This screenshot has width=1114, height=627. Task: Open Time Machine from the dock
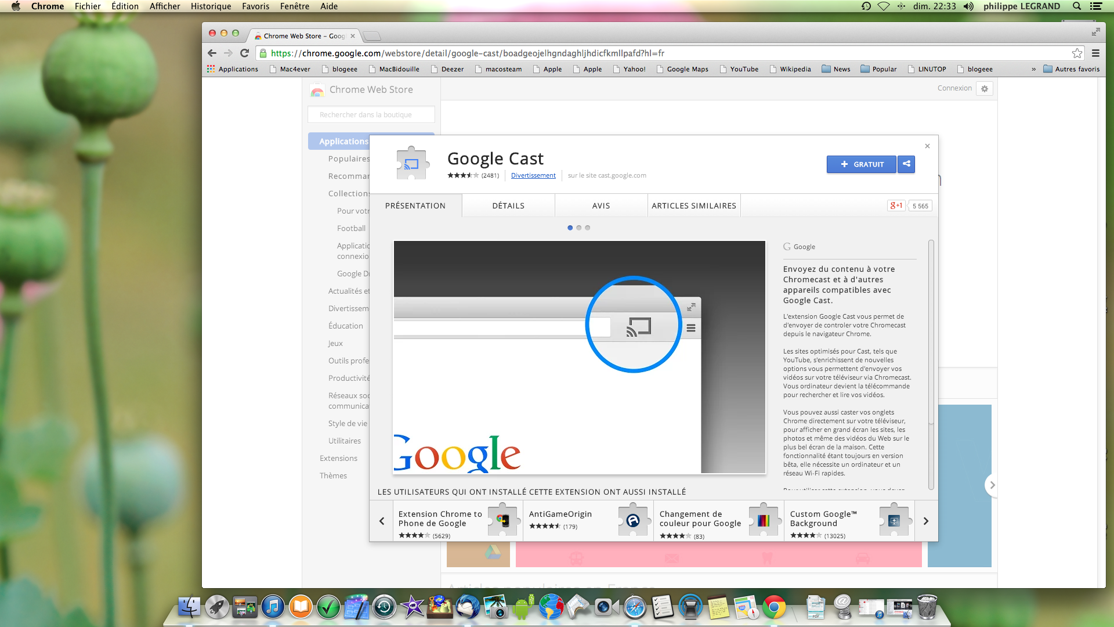point(384,607)
